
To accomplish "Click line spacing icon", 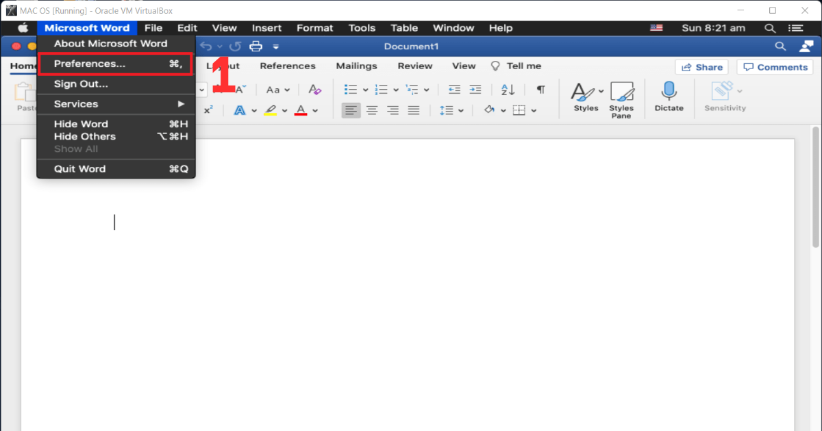I will pyautogui.click(x=445, y=110).
